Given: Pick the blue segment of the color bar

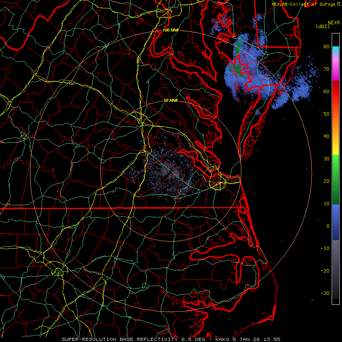Looking at the screenshot, I should (x=336, y=222).
